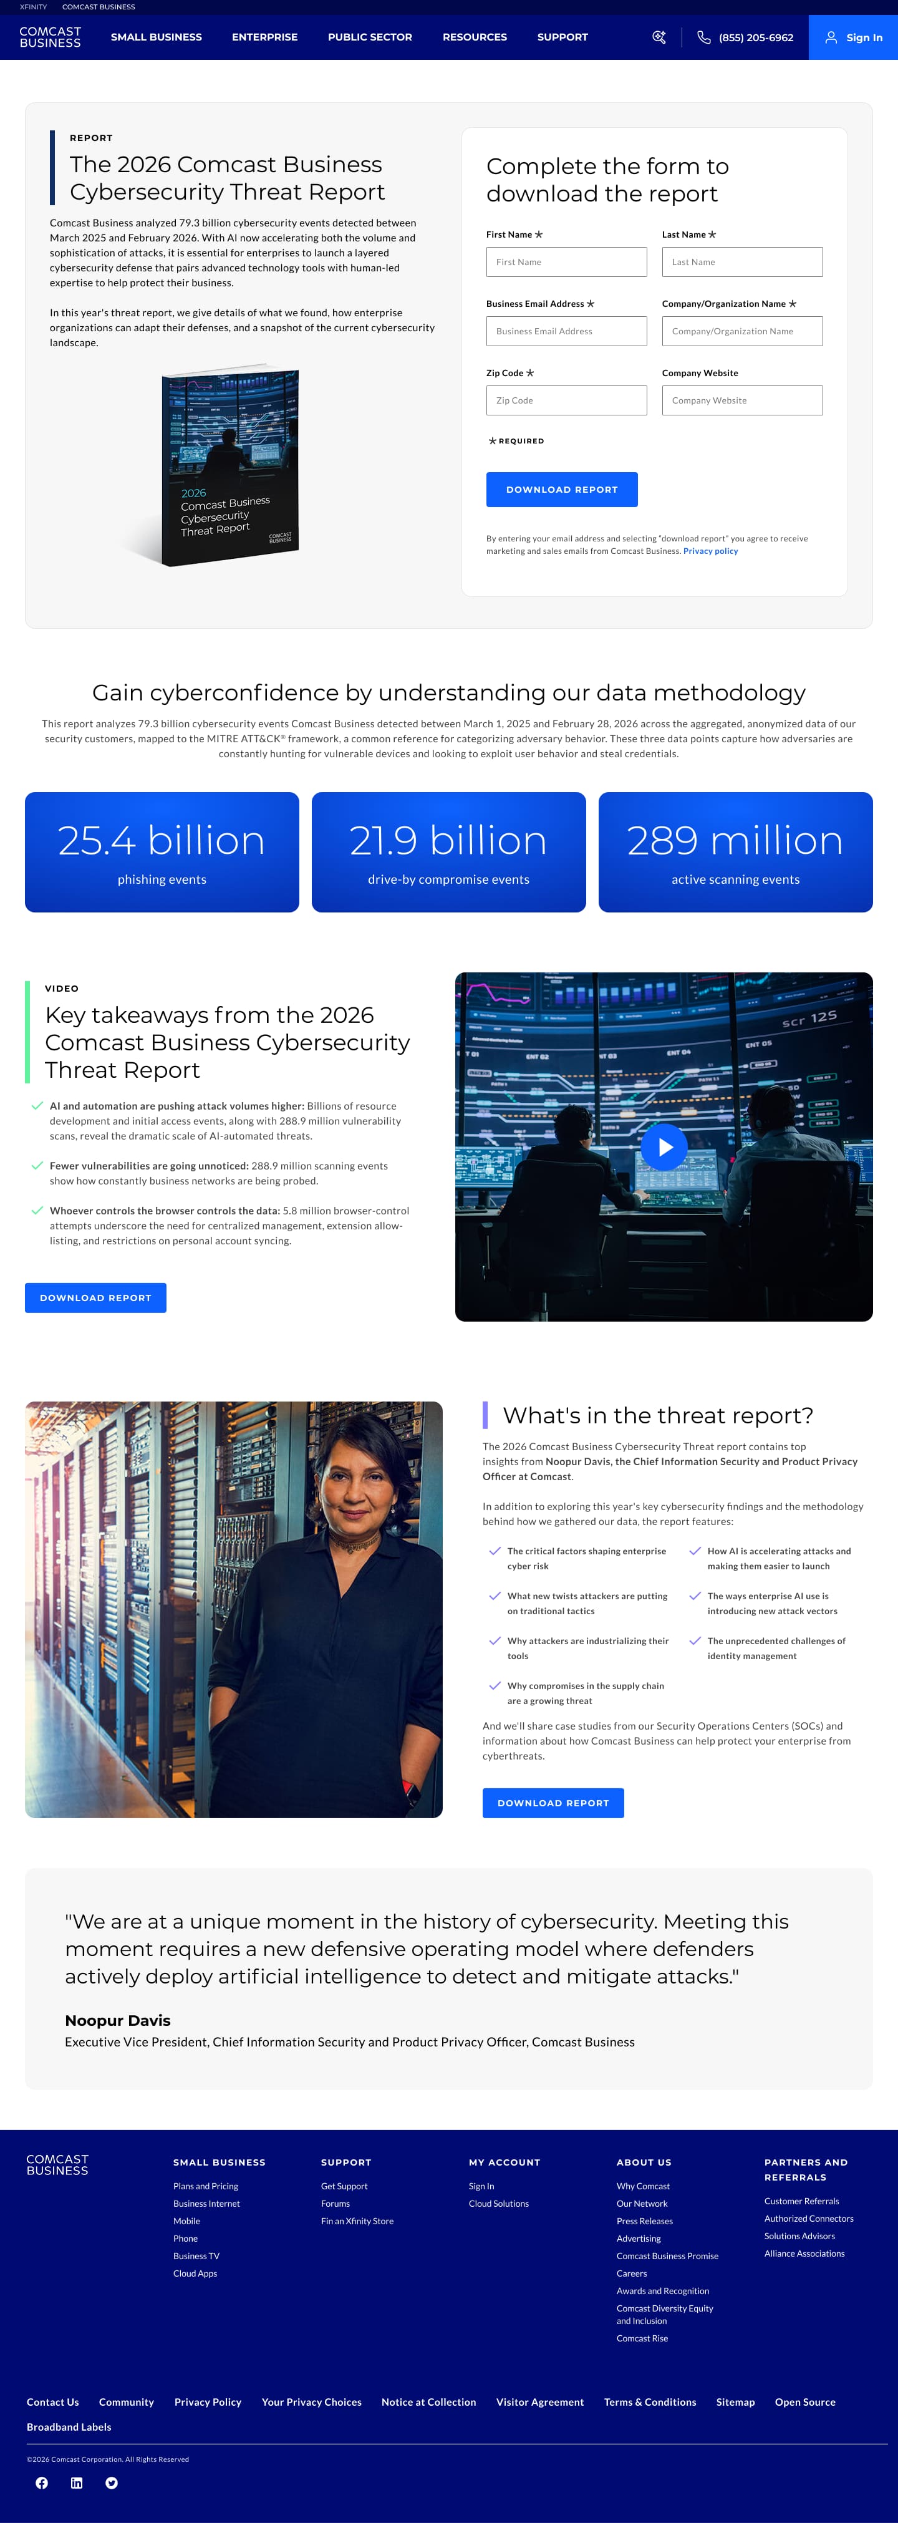Open Customer Referrals footer link

(802, 2201)
